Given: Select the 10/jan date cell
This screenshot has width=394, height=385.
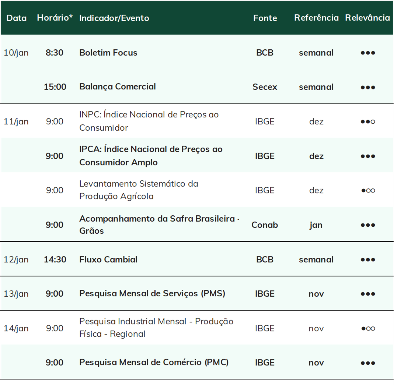Looking at the screenshot, I should point(16,53).
